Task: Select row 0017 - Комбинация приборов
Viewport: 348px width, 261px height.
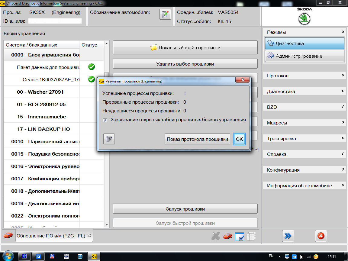Action: tap(54, 179)
